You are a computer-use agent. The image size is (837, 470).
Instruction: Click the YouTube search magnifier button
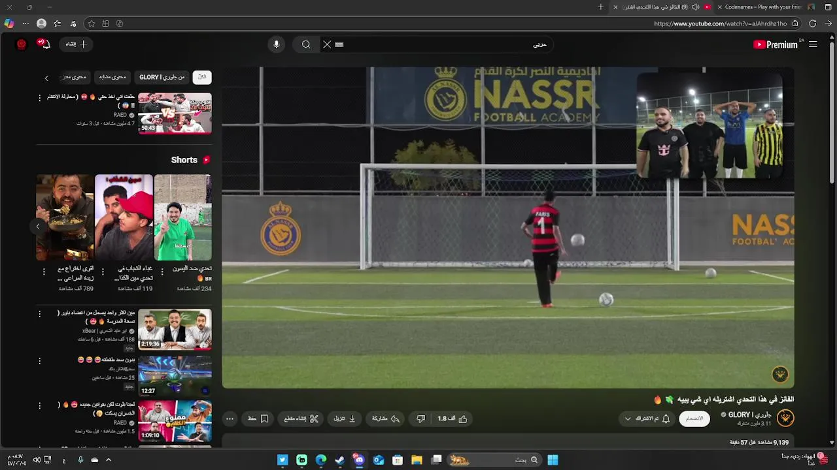(306, 44)
